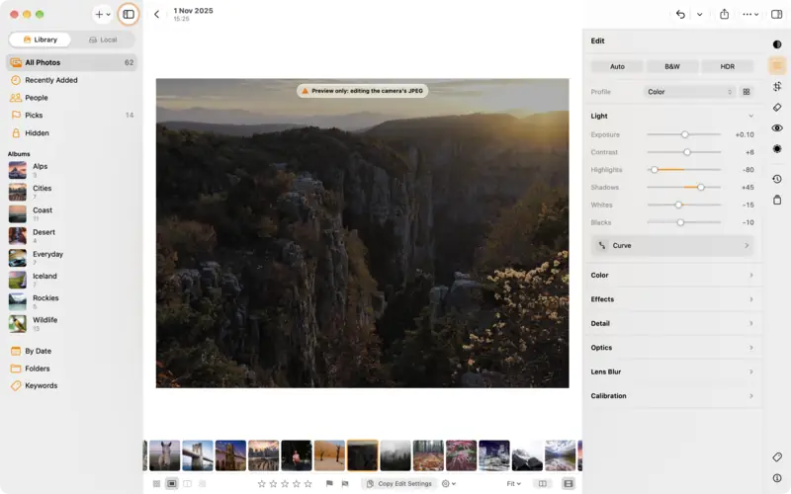Rate the photo five stars
The width and height of the screenshot is (791, 494).
(x=308, y=483)
